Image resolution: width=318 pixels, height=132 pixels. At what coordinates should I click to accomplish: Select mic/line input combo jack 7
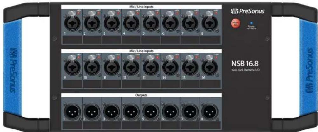[190, 24]
